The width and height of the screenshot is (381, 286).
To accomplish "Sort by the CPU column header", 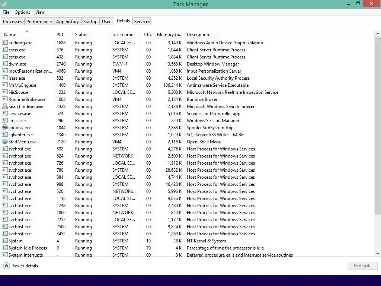I will coord(147,35).
